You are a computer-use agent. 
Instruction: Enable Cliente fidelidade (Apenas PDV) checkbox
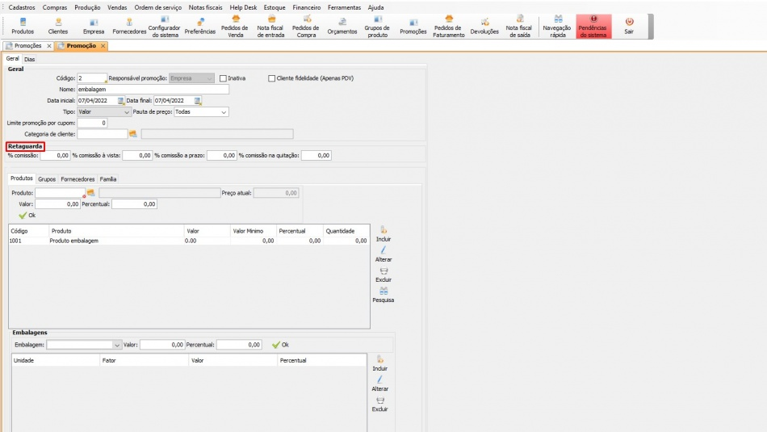pos(271,78)
